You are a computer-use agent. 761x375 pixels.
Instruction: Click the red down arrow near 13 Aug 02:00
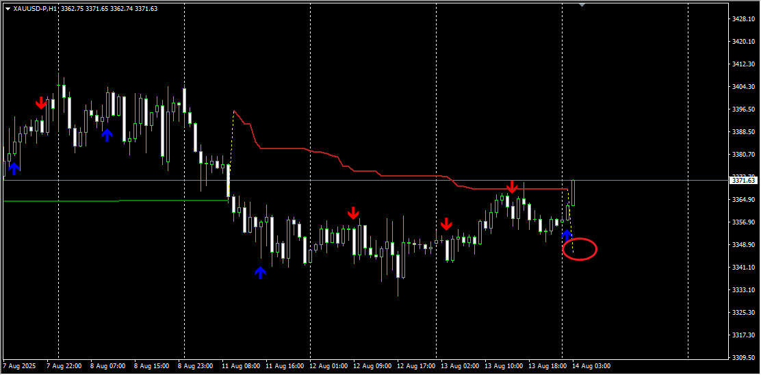pos(446,224)
